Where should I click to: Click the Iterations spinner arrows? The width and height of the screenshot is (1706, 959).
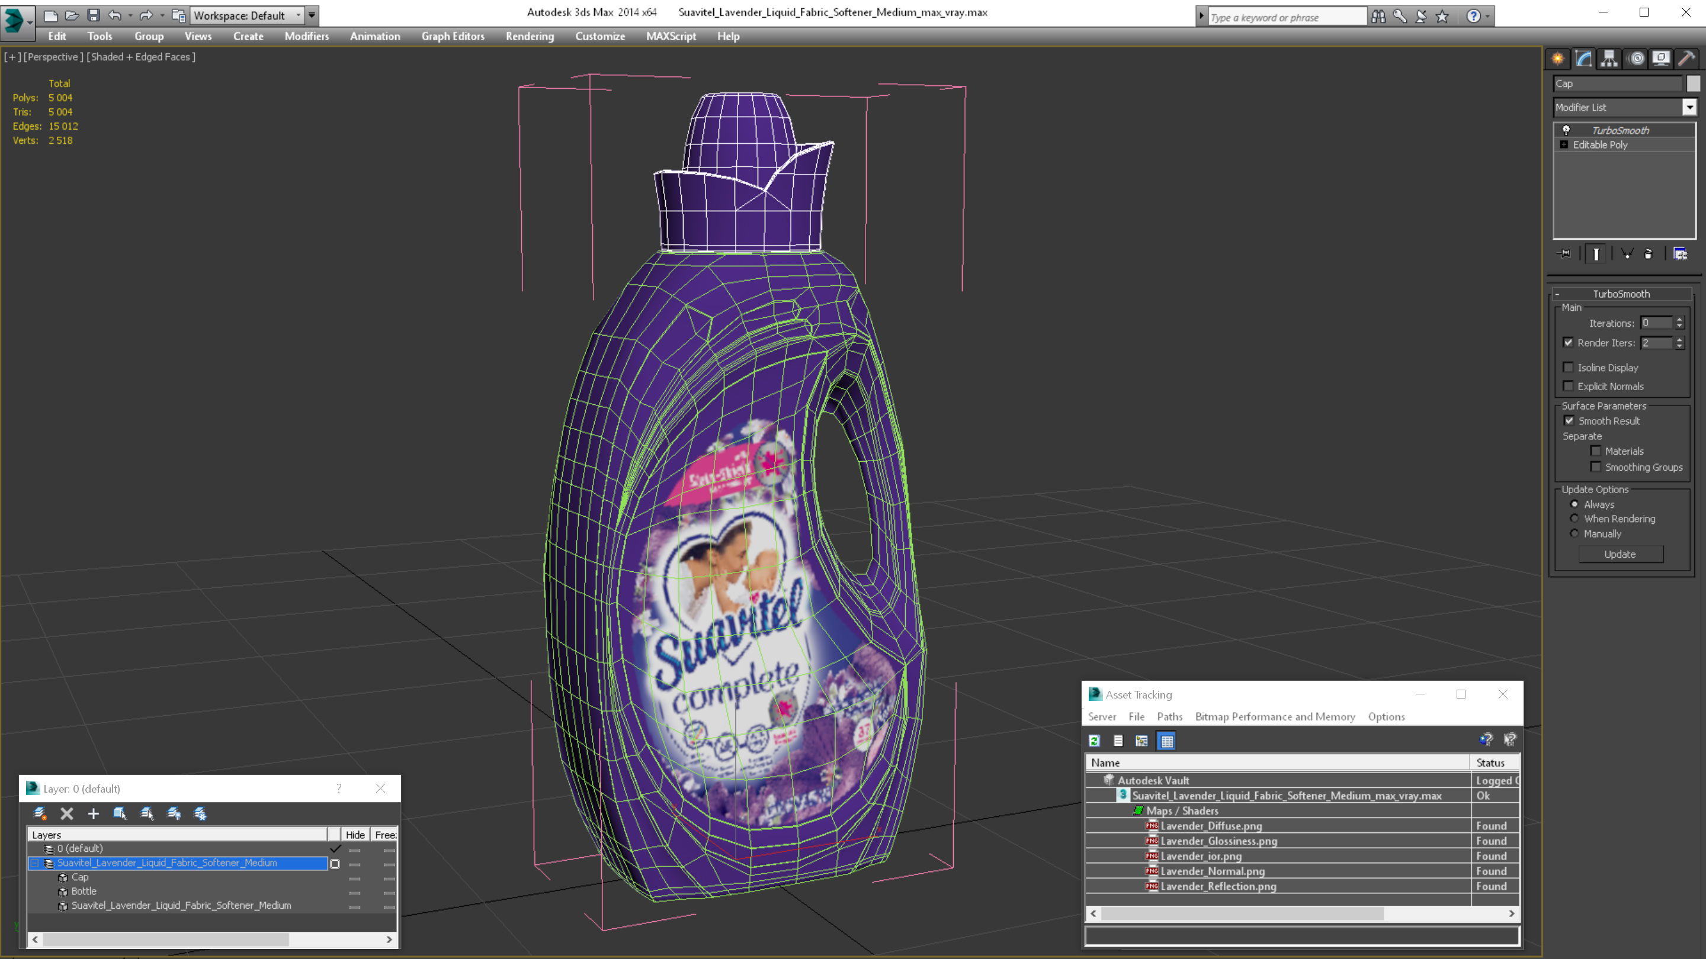pyautogui.click(x=1679, y=323)
